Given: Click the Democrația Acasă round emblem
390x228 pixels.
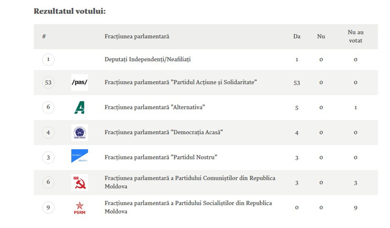Looking at the screenshot, I should pos(80,132).
